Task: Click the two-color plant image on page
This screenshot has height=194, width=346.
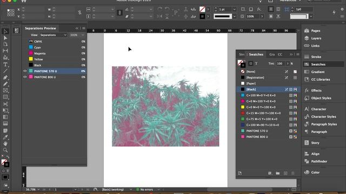Action: (165, 106)
